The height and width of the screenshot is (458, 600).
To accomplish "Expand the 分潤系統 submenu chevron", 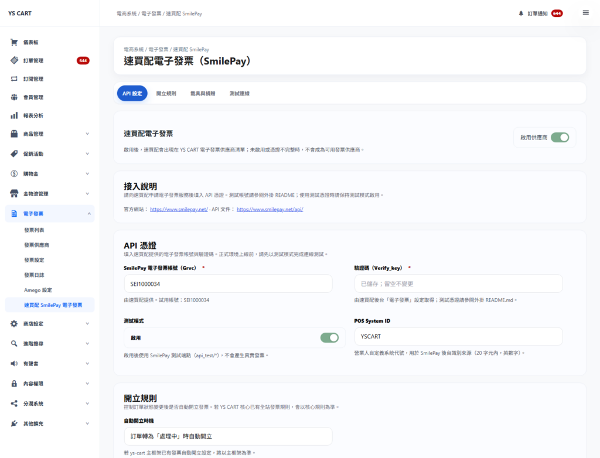I will tap(88, 404).
